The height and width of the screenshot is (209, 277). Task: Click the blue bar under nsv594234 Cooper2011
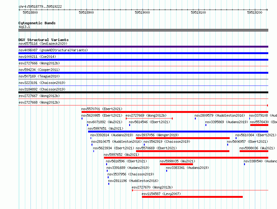pyautogui.click(x=143, y=73)
